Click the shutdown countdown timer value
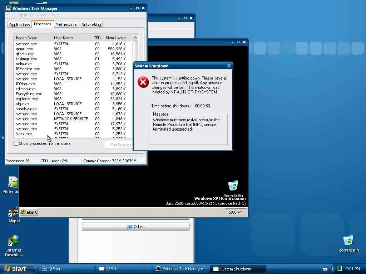 tap(202, 106)
